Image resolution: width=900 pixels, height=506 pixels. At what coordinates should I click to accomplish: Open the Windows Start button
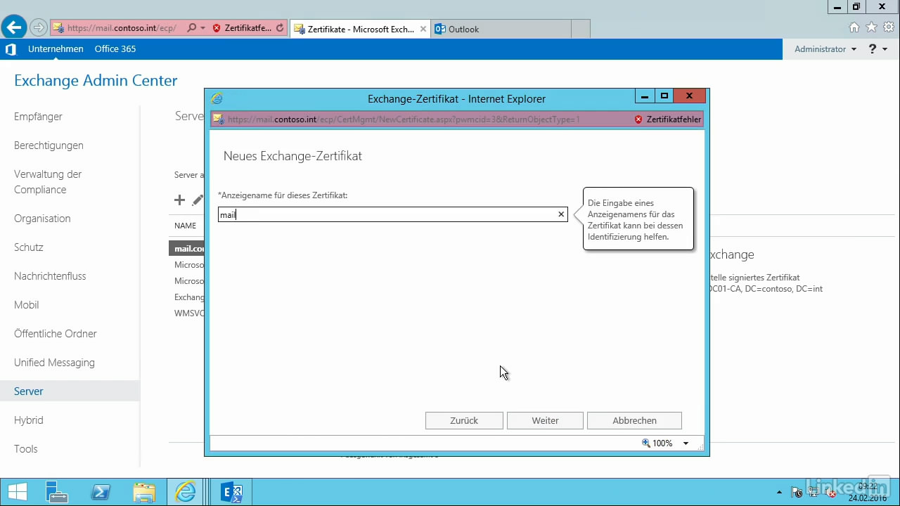(17, 492)
